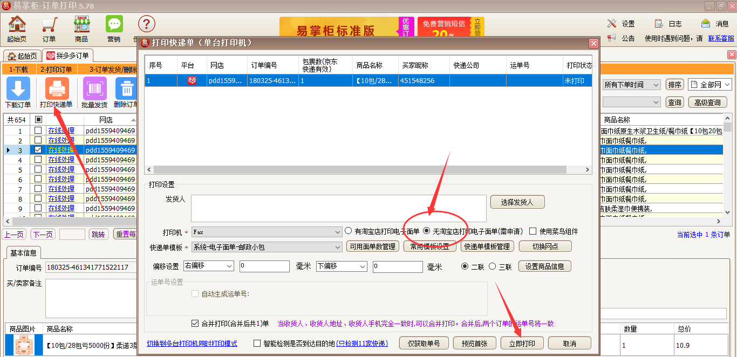Viewport: 737px width, 357px height.
Task: Open the 所有下单时间 dropdown
Action: 631,85
